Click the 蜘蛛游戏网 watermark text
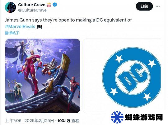168x125 pixels. pos(144,117)
